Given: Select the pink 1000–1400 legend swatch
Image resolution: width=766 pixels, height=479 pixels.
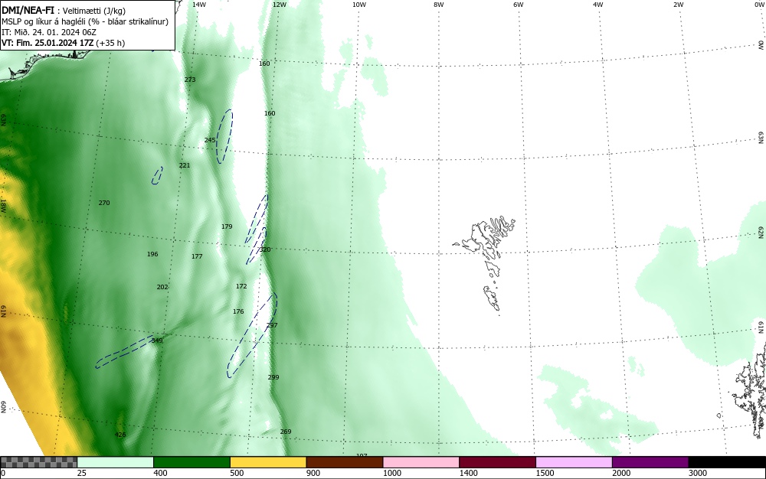Looking at the screenshot, I should pos(421,462).
